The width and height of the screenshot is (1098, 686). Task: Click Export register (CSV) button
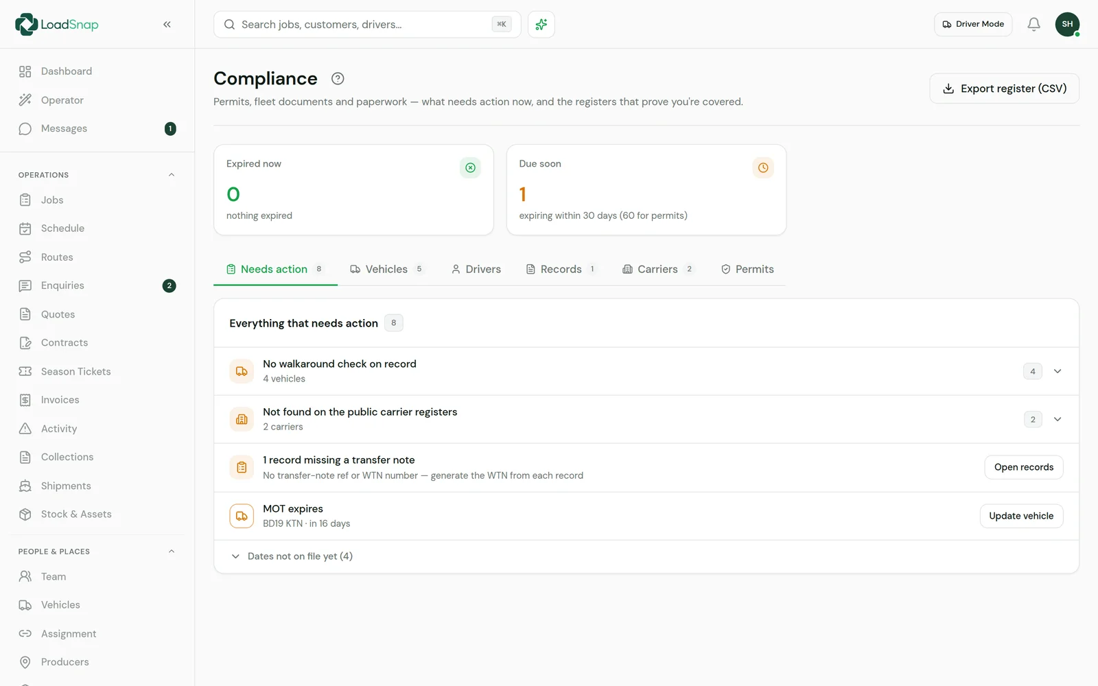(1004, 88)
